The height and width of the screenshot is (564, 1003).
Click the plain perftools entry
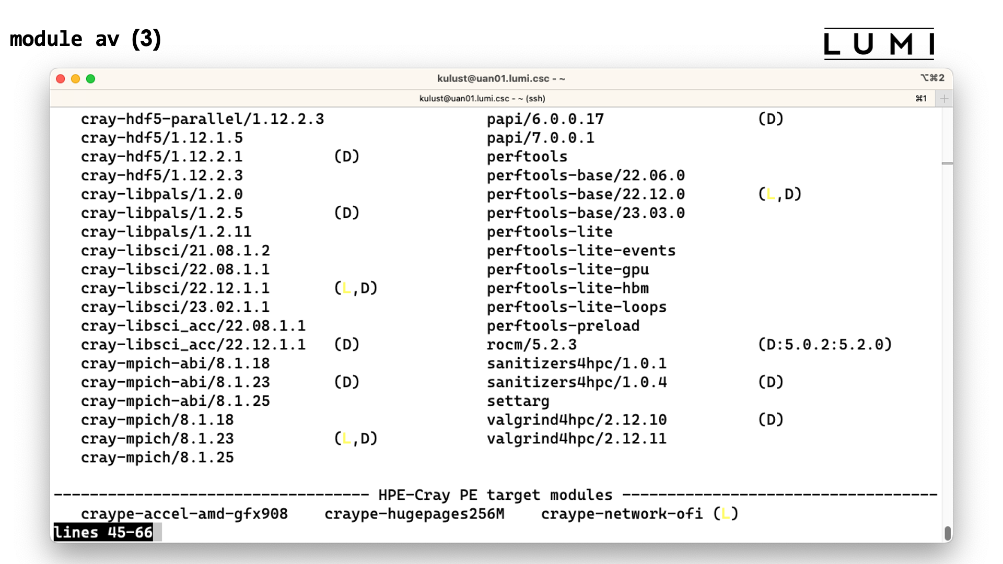[x=527, y=157]
